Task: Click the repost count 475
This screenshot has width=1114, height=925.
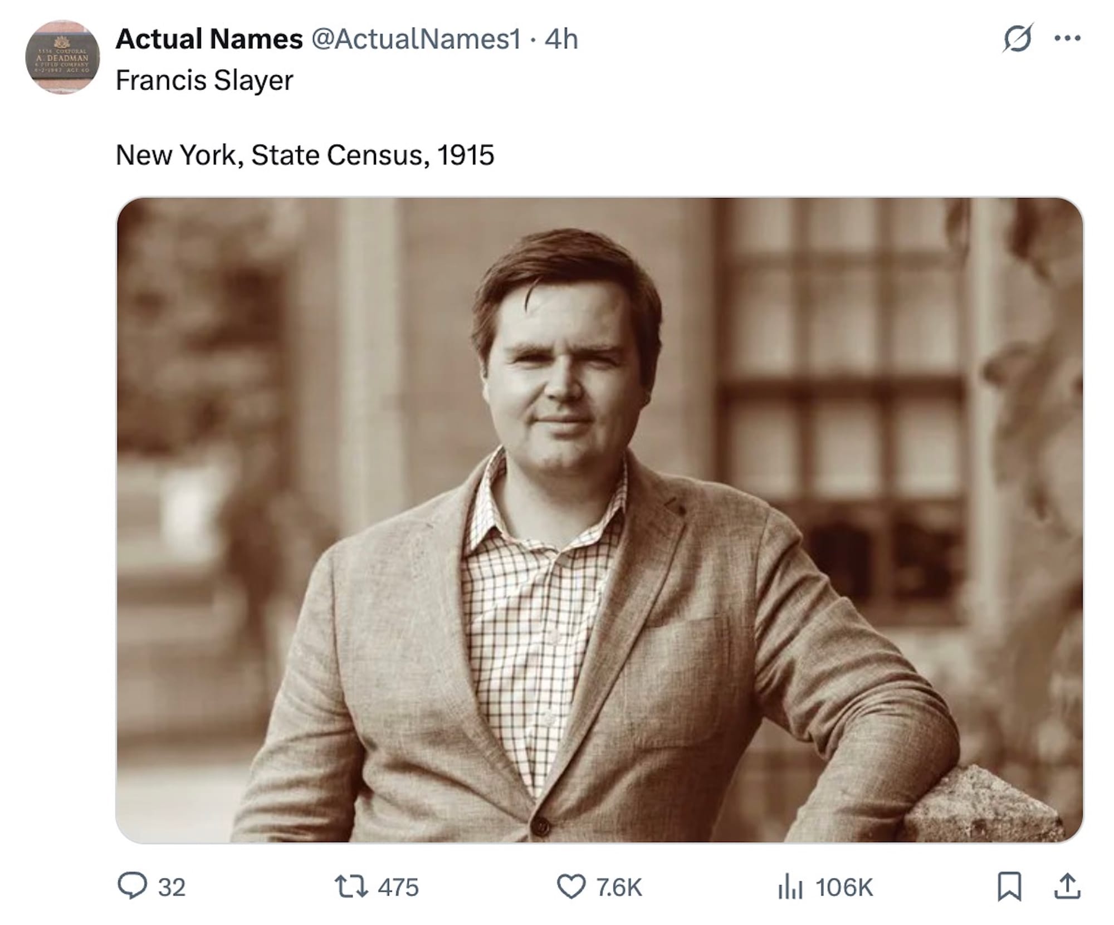Action: 398,887
